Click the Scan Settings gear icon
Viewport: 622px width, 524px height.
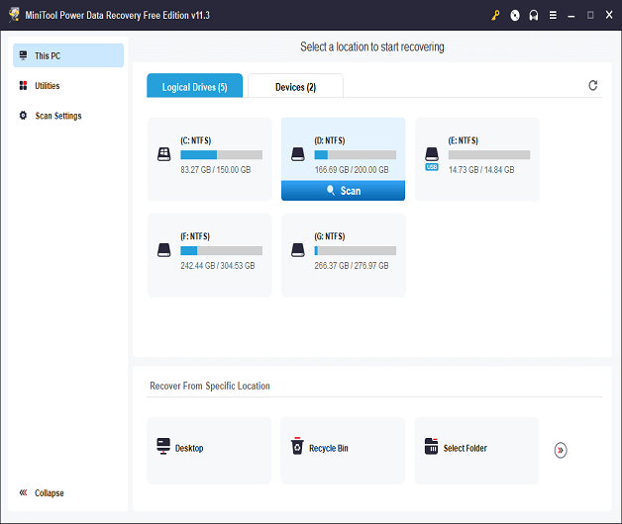pos(24,116)
